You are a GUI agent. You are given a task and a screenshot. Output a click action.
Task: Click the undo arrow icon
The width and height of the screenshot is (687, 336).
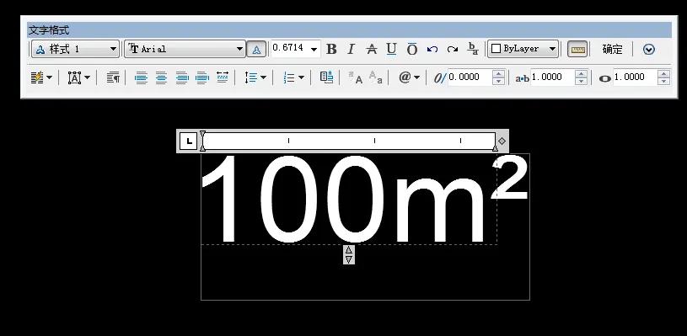tap(432, 50)
